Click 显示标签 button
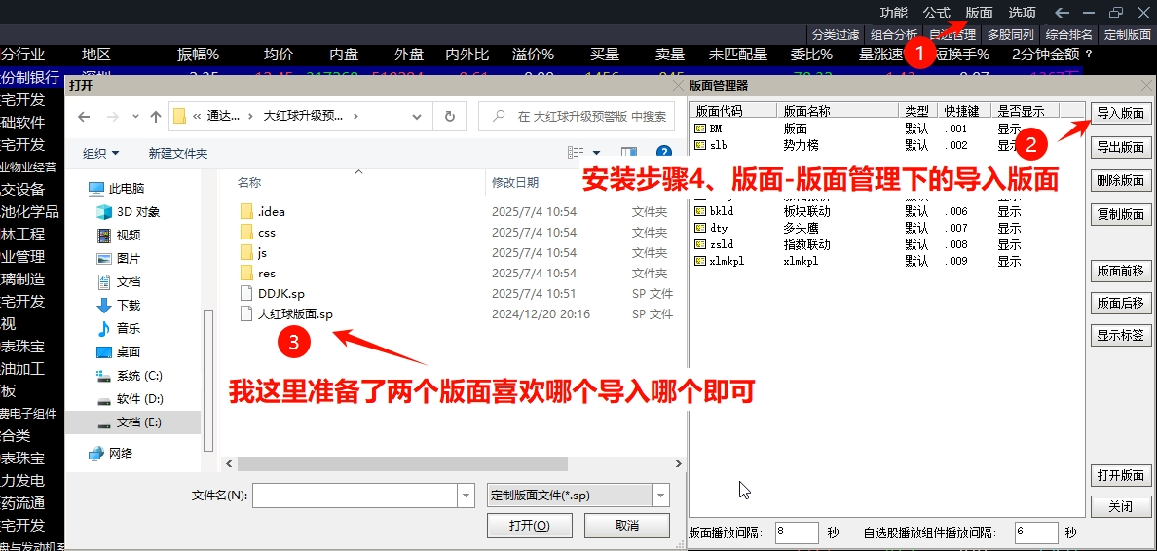 (1120, 335)
